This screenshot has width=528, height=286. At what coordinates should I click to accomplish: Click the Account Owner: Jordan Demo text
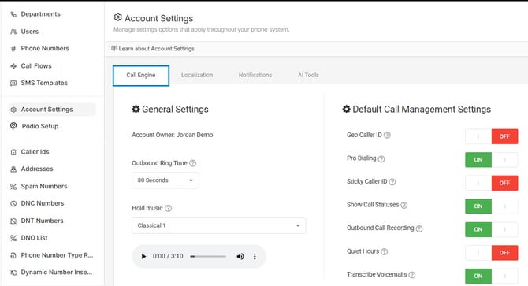[x=172, y=135]
